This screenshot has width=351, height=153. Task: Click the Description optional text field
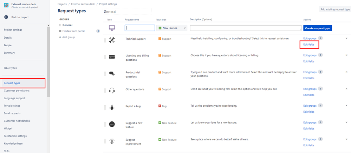point(246,28)
